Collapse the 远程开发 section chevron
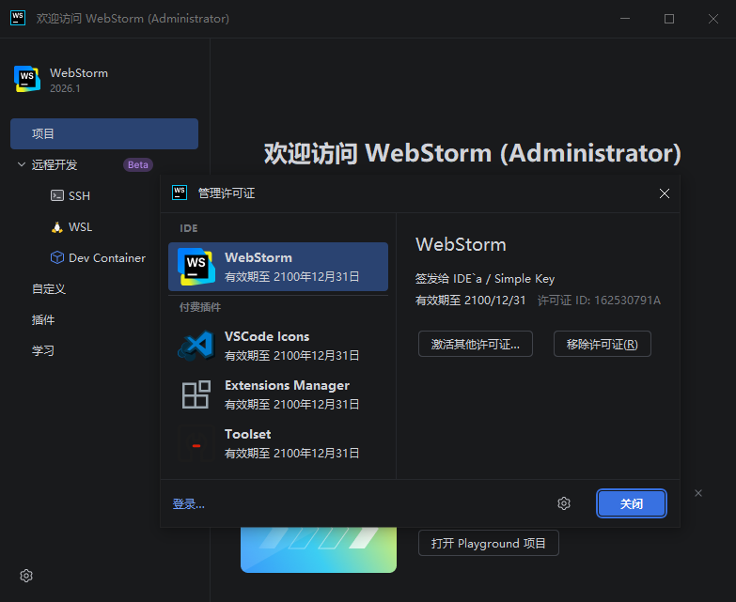The width and height of the screenshot is (736, 602). (x=21, y=164)
